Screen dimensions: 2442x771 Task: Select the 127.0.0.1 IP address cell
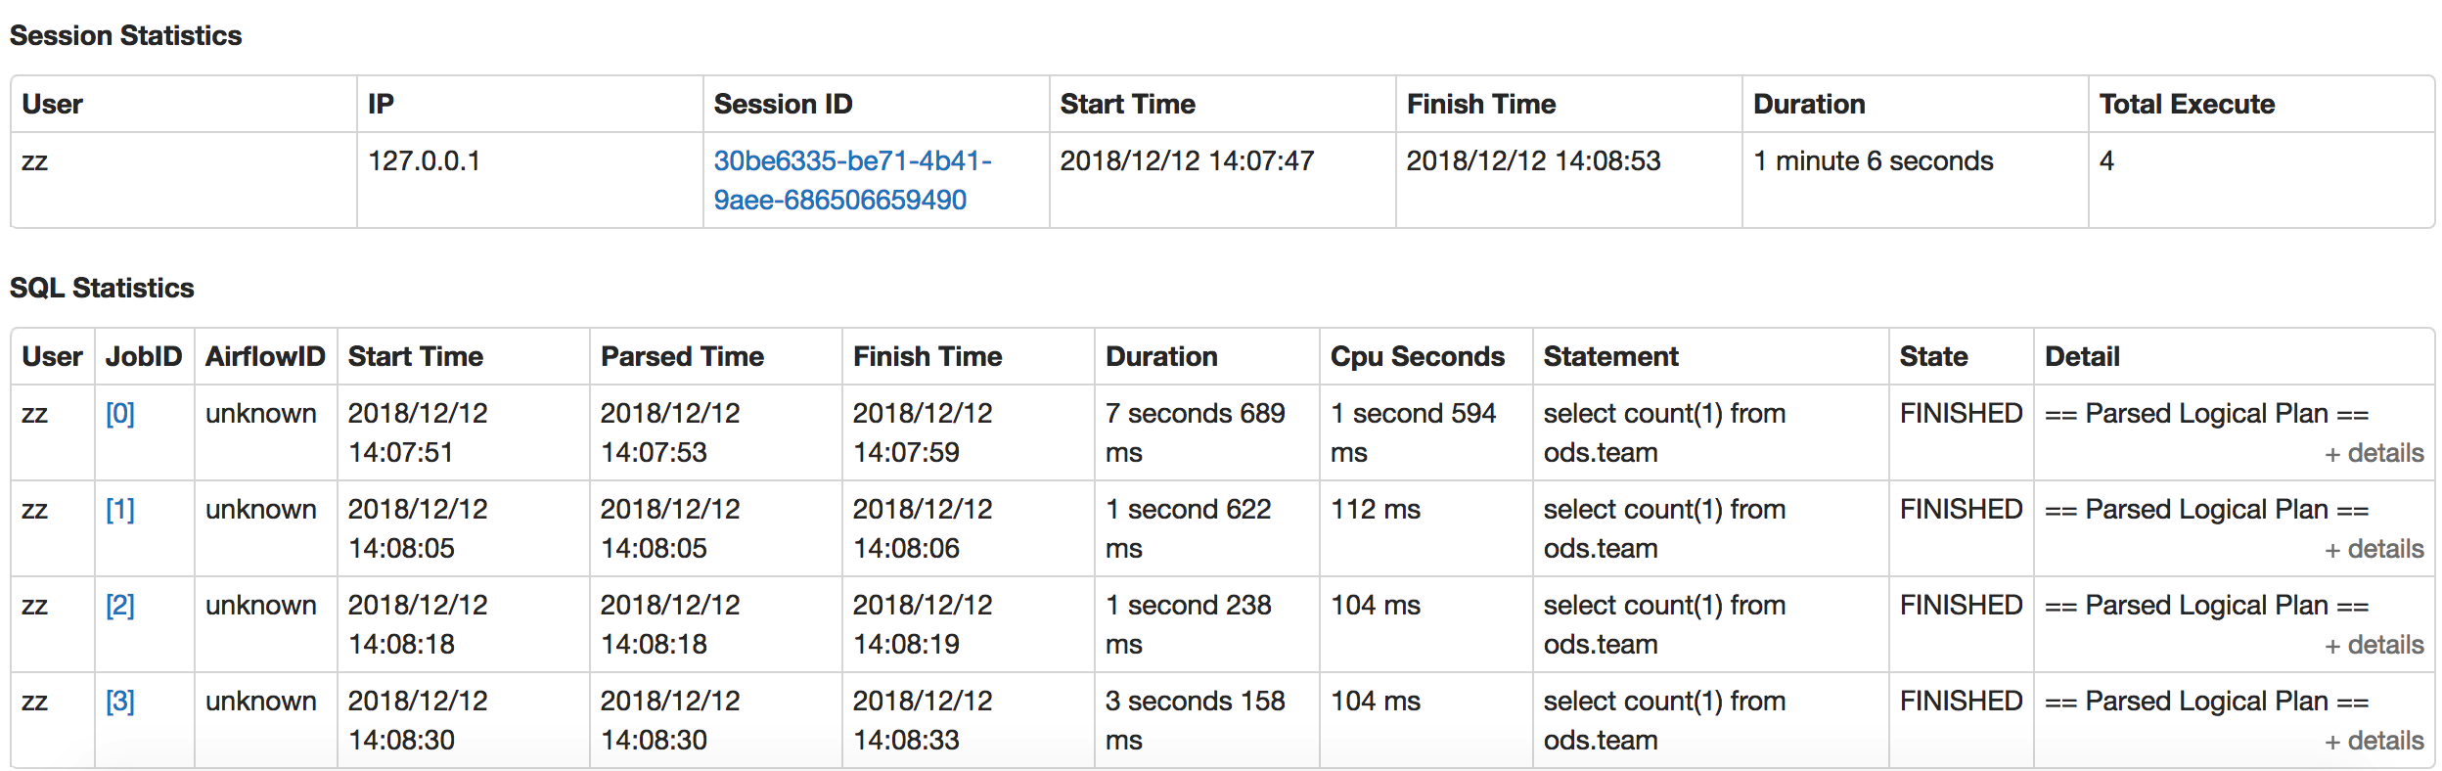(x=424, y=160)
